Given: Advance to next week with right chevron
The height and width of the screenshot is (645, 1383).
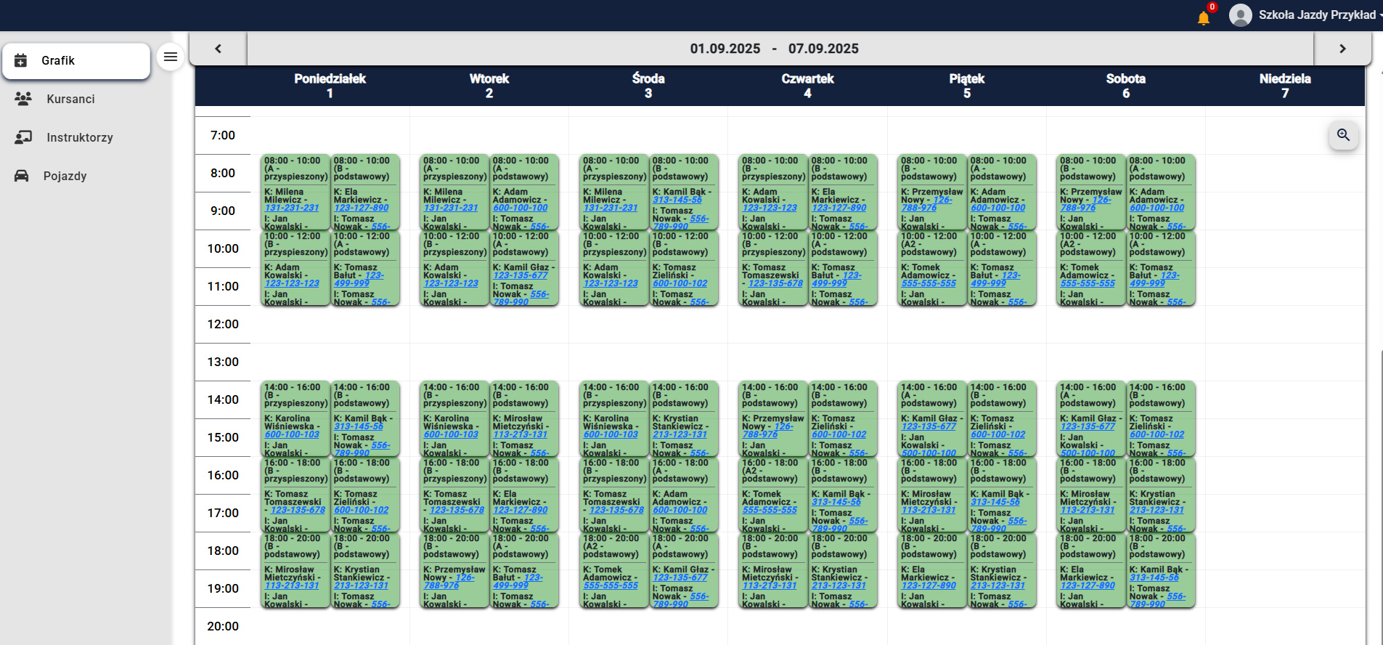Looking at the screenshot, I should click(x=1342, y=49).
